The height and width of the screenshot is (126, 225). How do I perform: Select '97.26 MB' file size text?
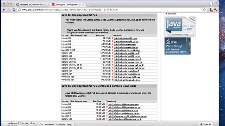tap(106, 50)
